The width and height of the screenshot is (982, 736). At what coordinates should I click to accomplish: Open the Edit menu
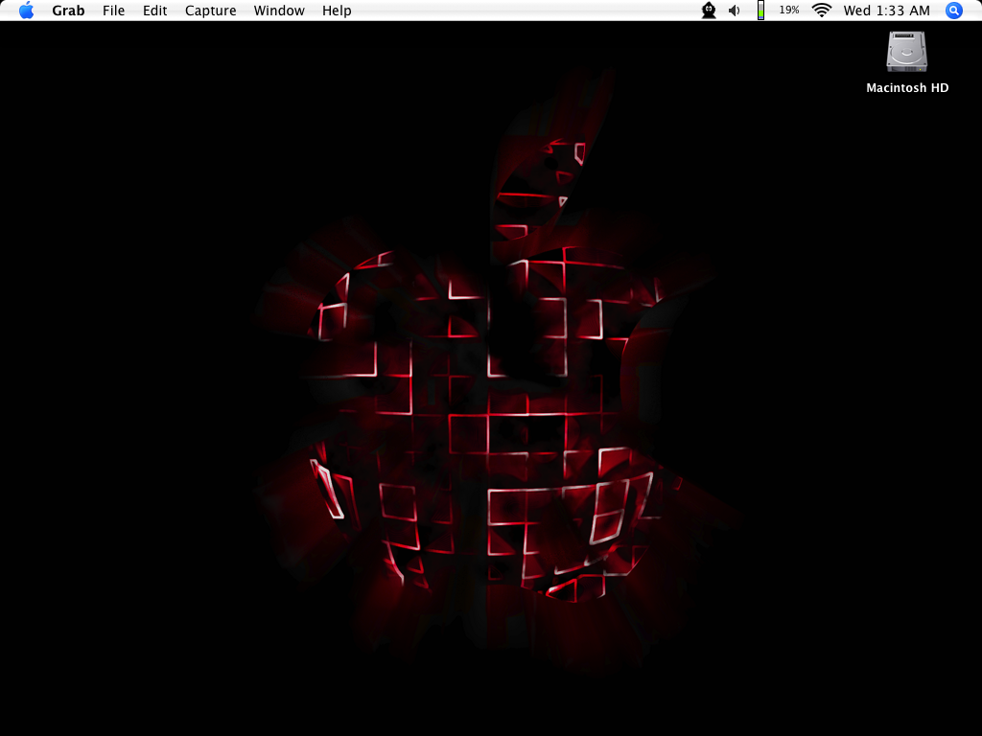pos(154,11)
